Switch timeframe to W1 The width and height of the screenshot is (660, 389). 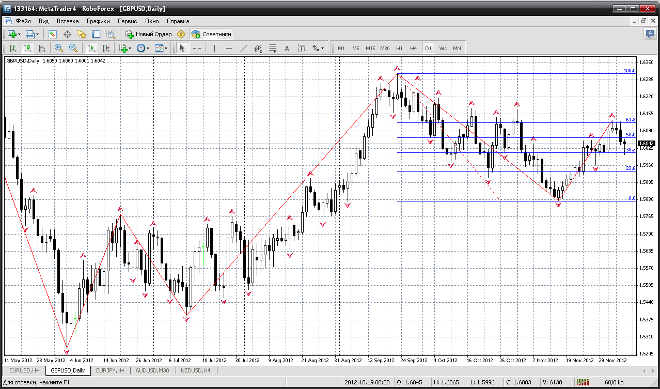443,48
